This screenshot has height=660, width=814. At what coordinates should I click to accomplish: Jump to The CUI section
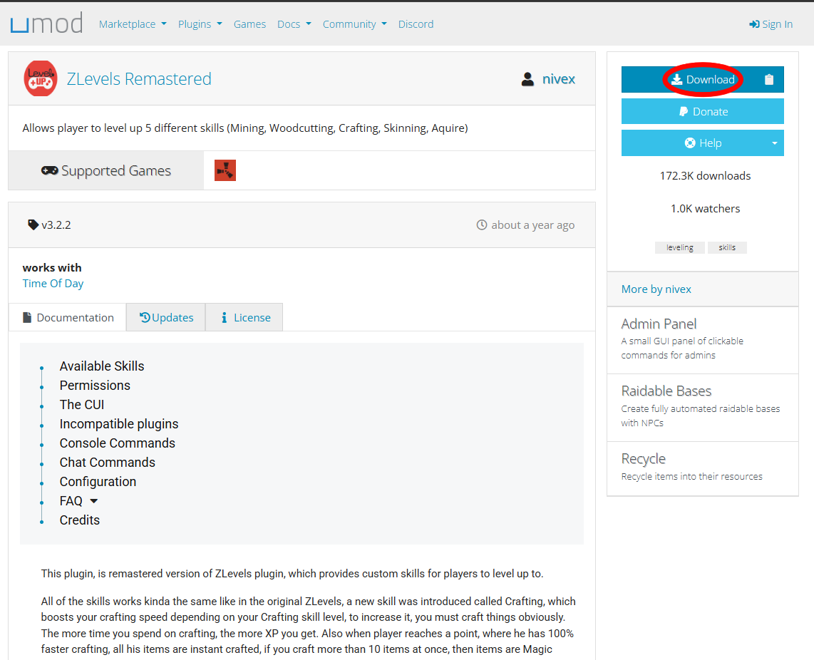[82, 405]
